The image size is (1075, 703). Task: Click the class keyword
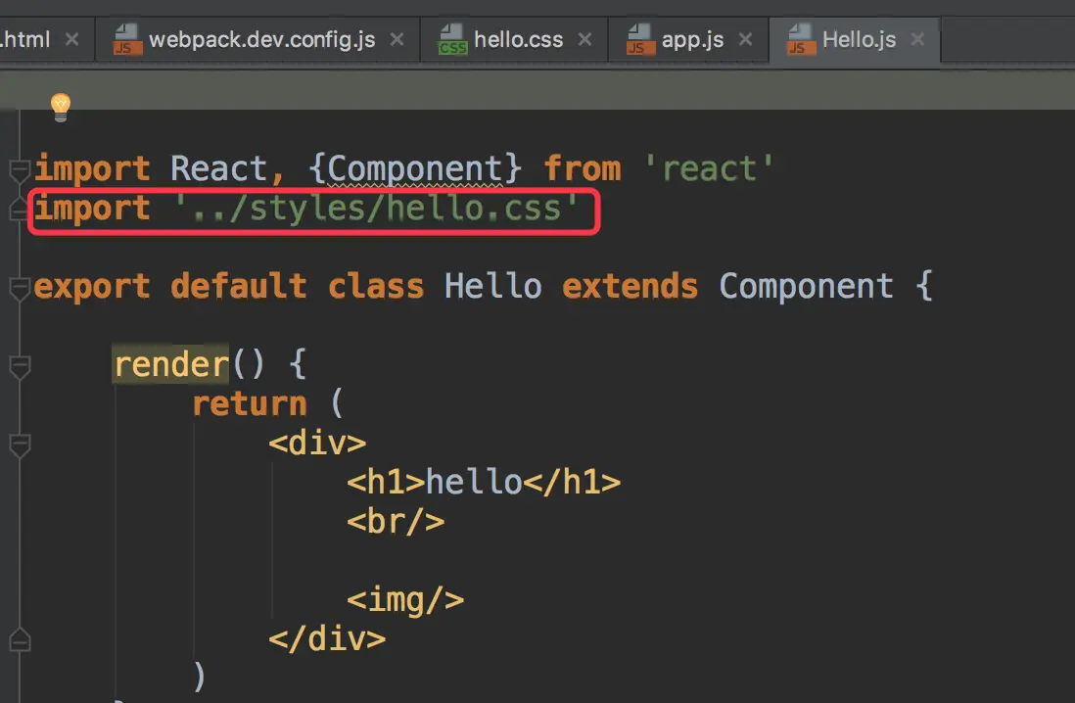pyautogui.click(x=376, y=286)
